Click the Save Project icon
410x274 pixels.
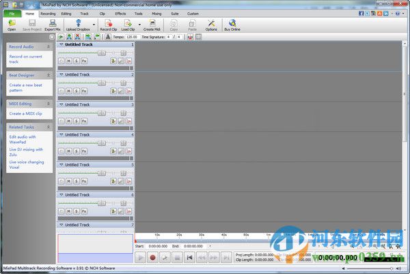tap(32, 25)
